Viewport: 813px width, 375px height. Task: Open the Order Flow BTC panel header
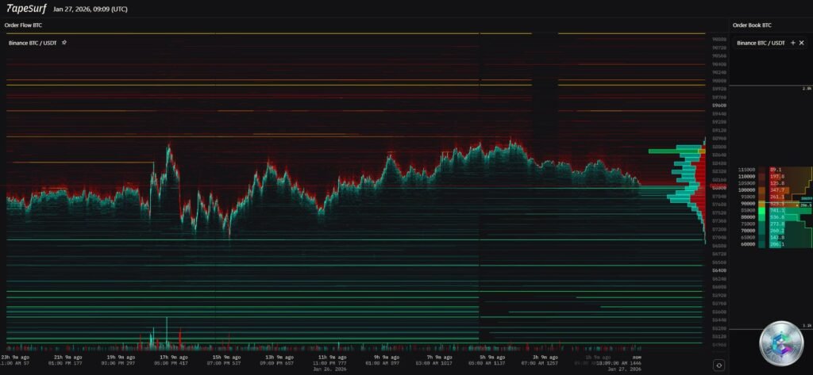(x=24, y=25)
